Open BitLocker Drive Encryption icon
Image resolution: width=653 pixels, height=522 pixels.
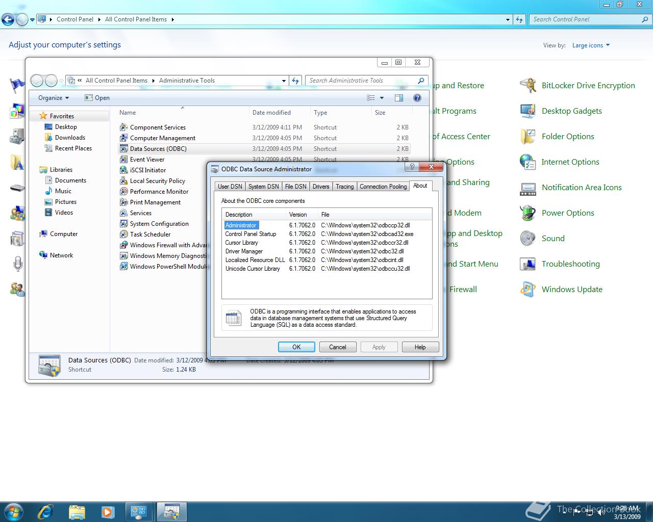click(528, 86)
